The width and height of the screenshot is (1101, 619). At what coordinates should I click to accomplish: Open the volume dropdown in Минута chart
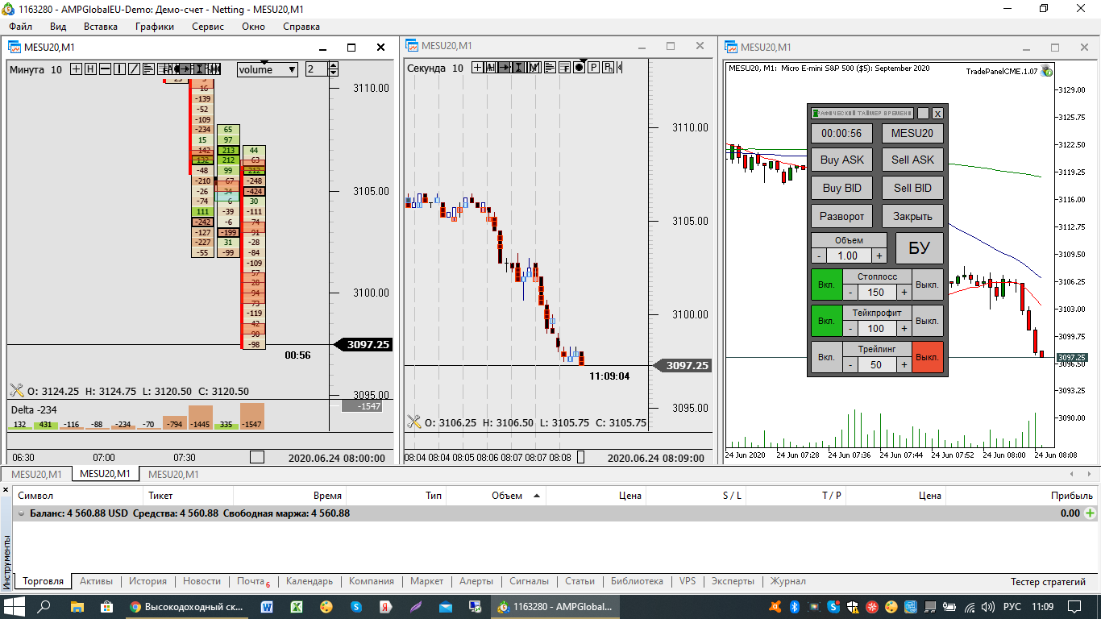pyautogui.click(x=268, y=69)
